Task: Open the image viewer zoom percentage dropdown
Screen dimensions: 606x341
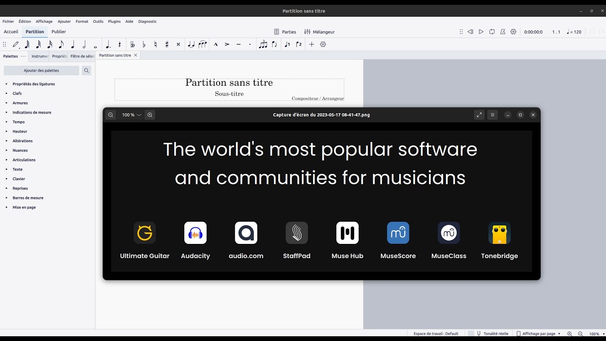Action: [131, 115]
